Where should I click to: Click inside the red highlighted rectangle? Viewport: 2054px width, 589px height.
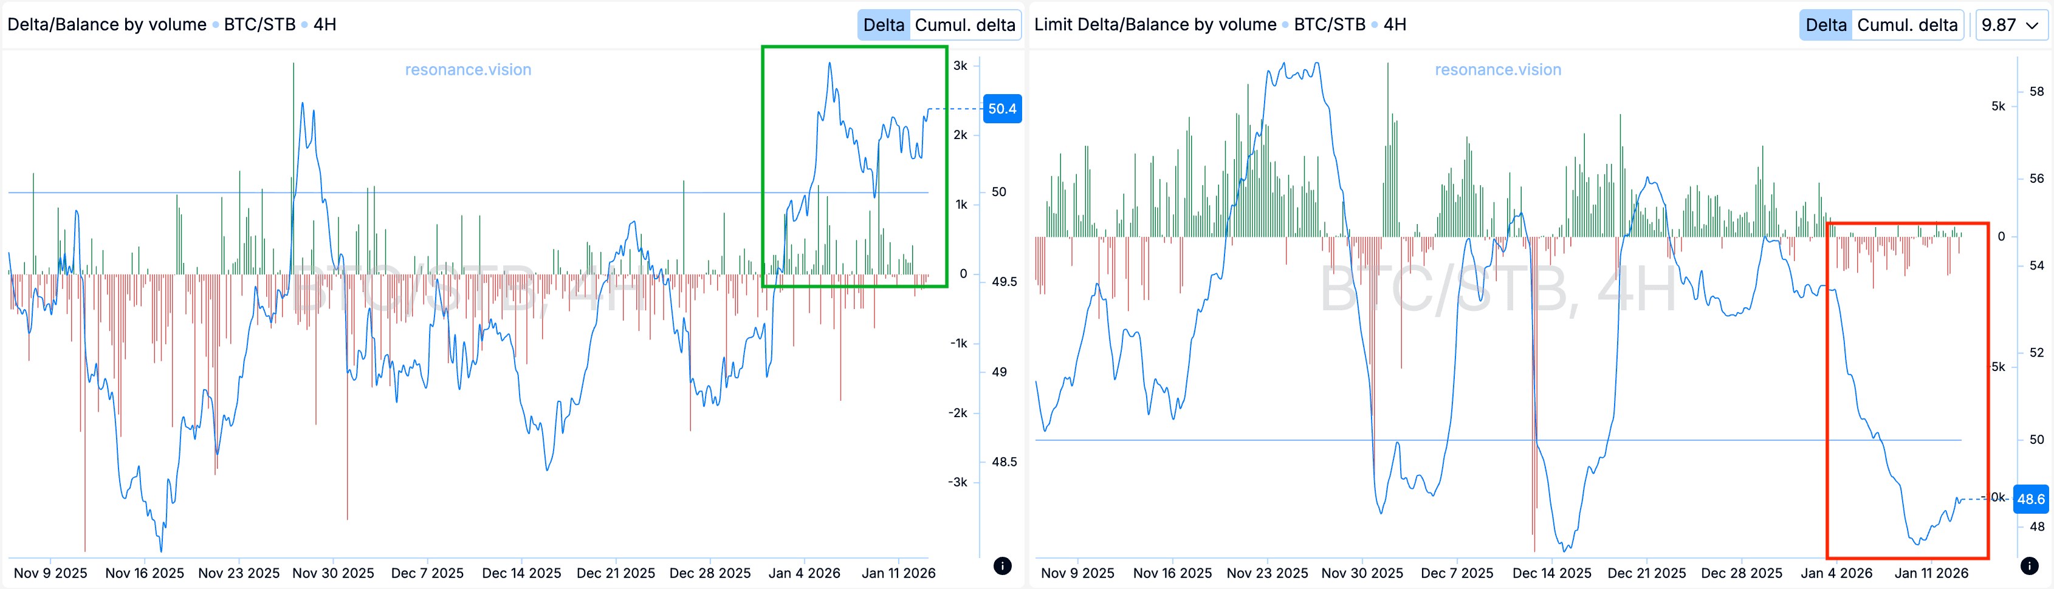click(1908, 390)
